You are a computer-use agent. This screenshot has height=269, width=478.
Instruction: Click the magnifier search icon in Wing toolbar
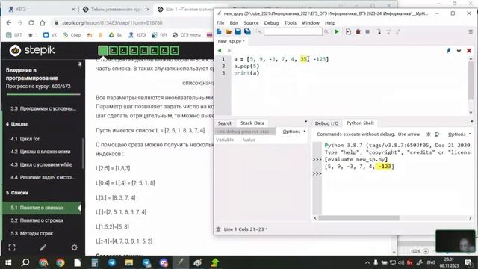point(326,31)
